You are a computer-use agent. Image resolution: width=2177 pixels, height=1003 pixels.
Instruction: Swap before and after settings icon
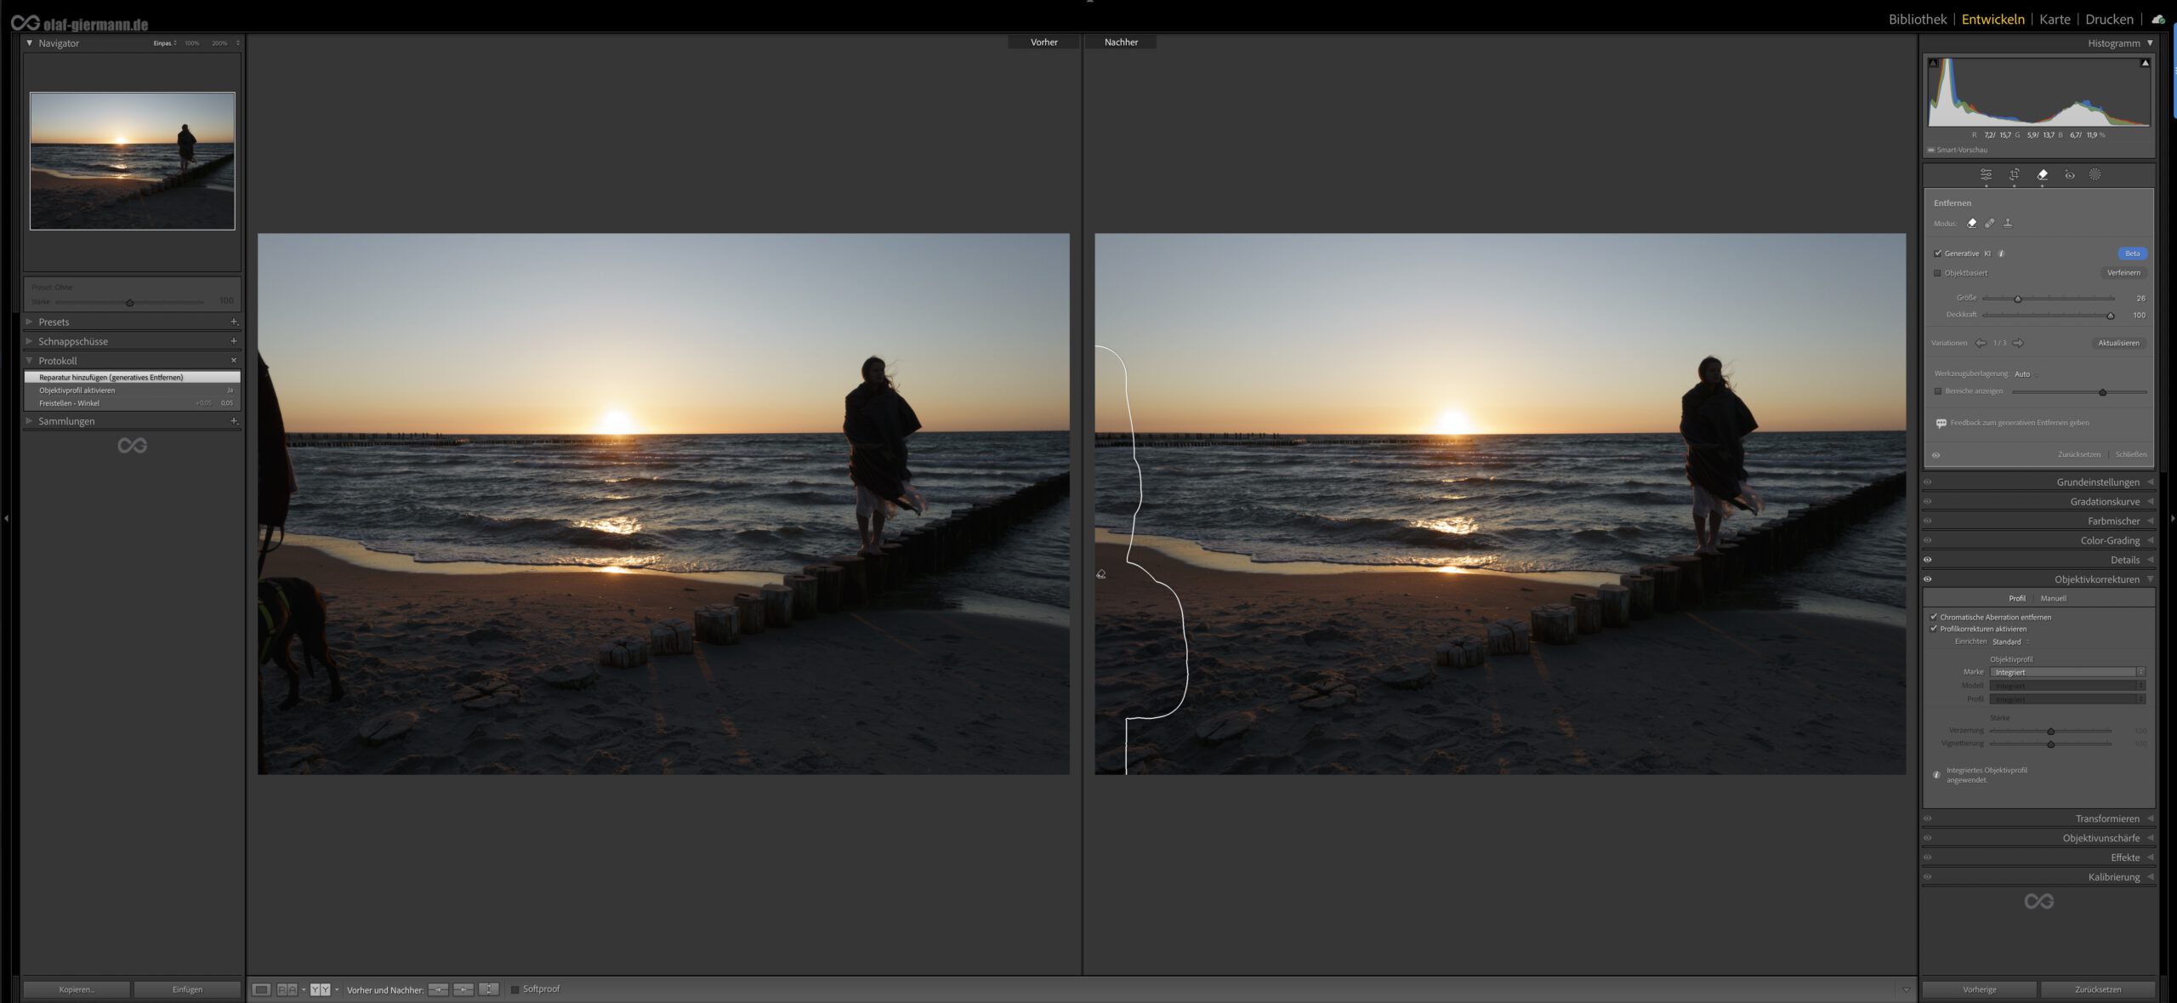coord(488,989)
